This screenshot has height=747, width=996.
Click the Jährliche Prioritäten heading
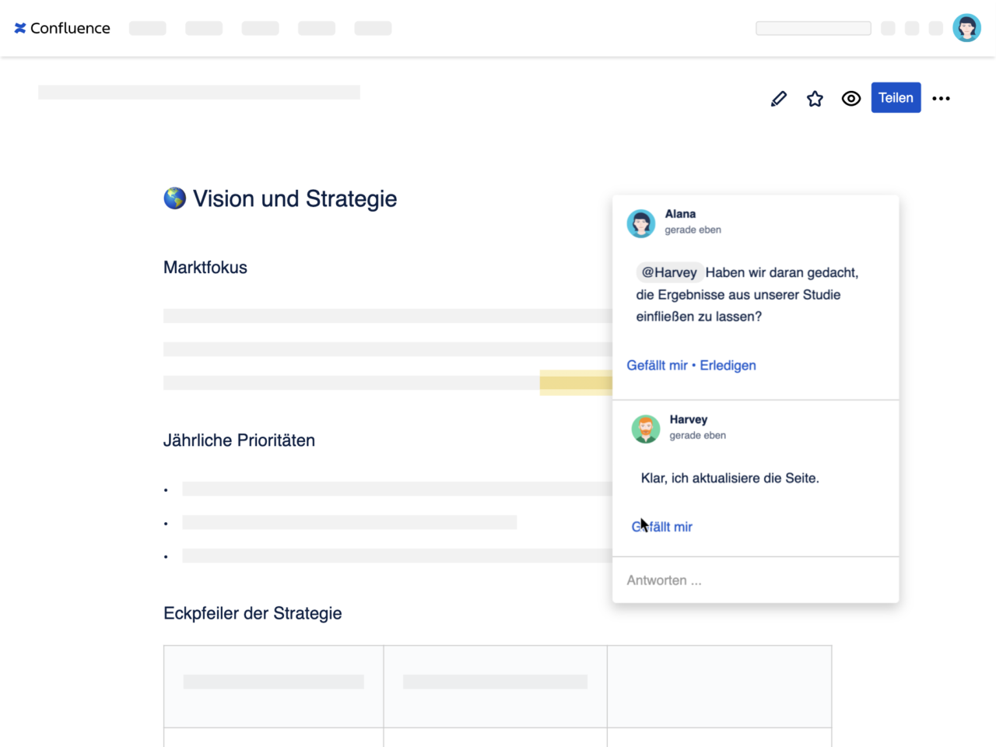239,440
